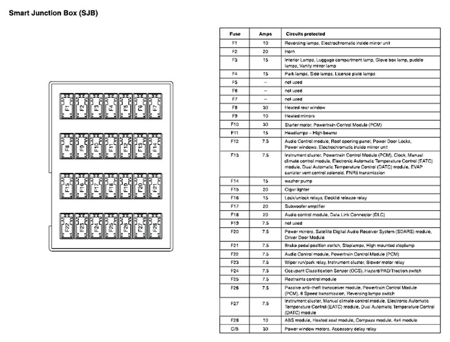Select the 'F20' label in the table's Fuse column
This screenshot has width=450, height=342.
tap(235, 232)
